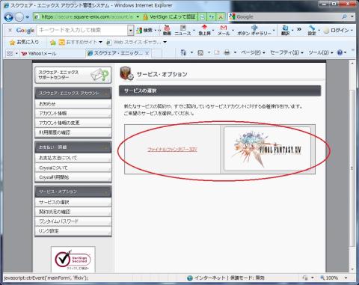
Task: Click the ファイナルファンタジーXIV text link
Action: point(172,150)
